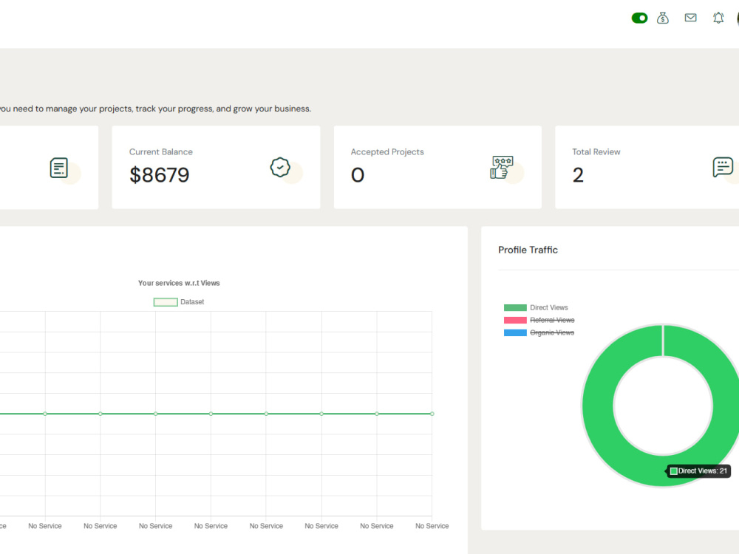Click the Current Balance label
The width and height of the screenshot is (739, 554).
160,151
